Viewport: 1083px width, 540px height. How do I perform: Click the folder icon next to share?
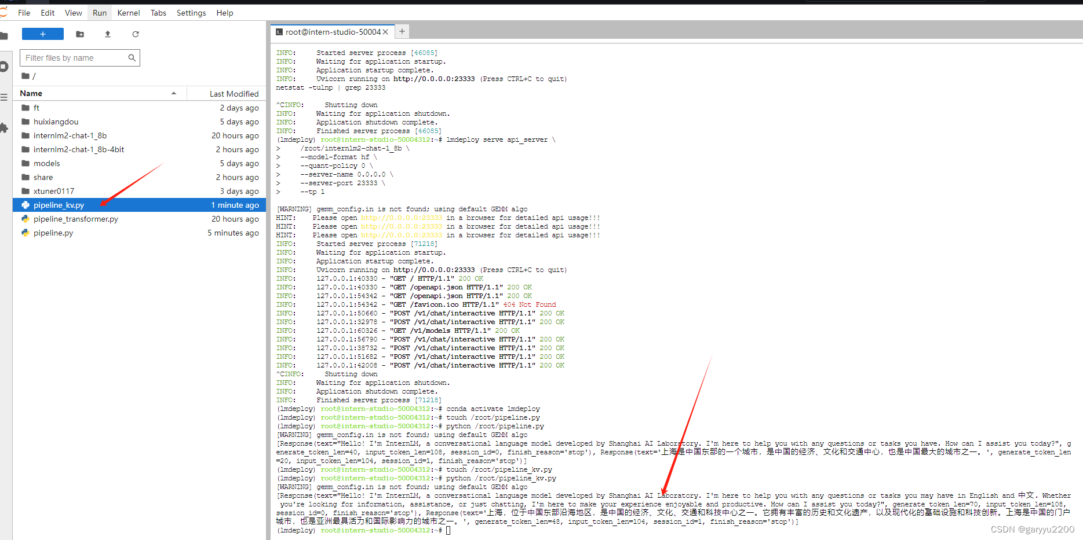(x=25, y=177)
